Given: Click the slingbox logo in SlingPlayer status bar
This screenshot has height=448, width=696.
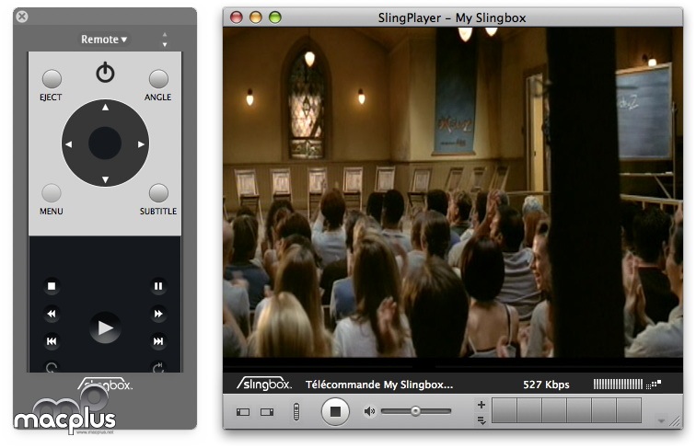Looking at the screenshot, I should pyautogui.click(x=264, y=384).
